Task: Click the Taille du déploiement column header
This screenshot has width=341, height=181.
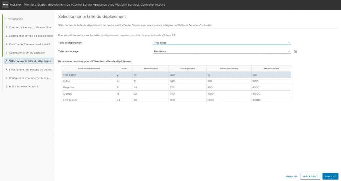Action: pos(89,68)
